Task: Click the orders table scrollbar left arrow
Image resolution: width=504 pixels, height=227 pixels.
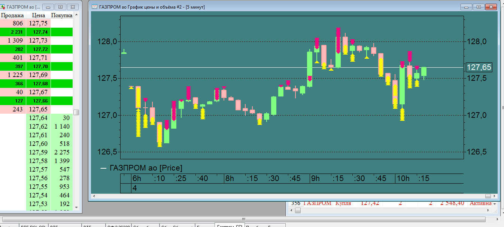Action: pyautogui.click(x=292, y=211)
